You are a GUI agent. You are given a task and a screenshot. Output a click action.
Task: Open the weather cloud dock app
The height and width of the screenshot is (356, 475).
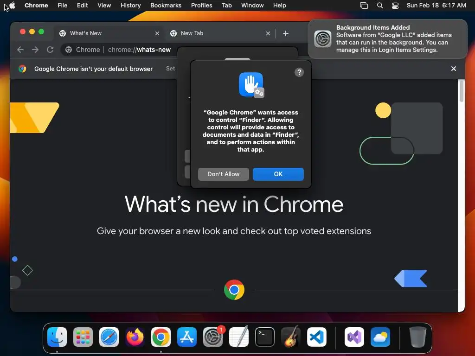[x=380, y=337]
